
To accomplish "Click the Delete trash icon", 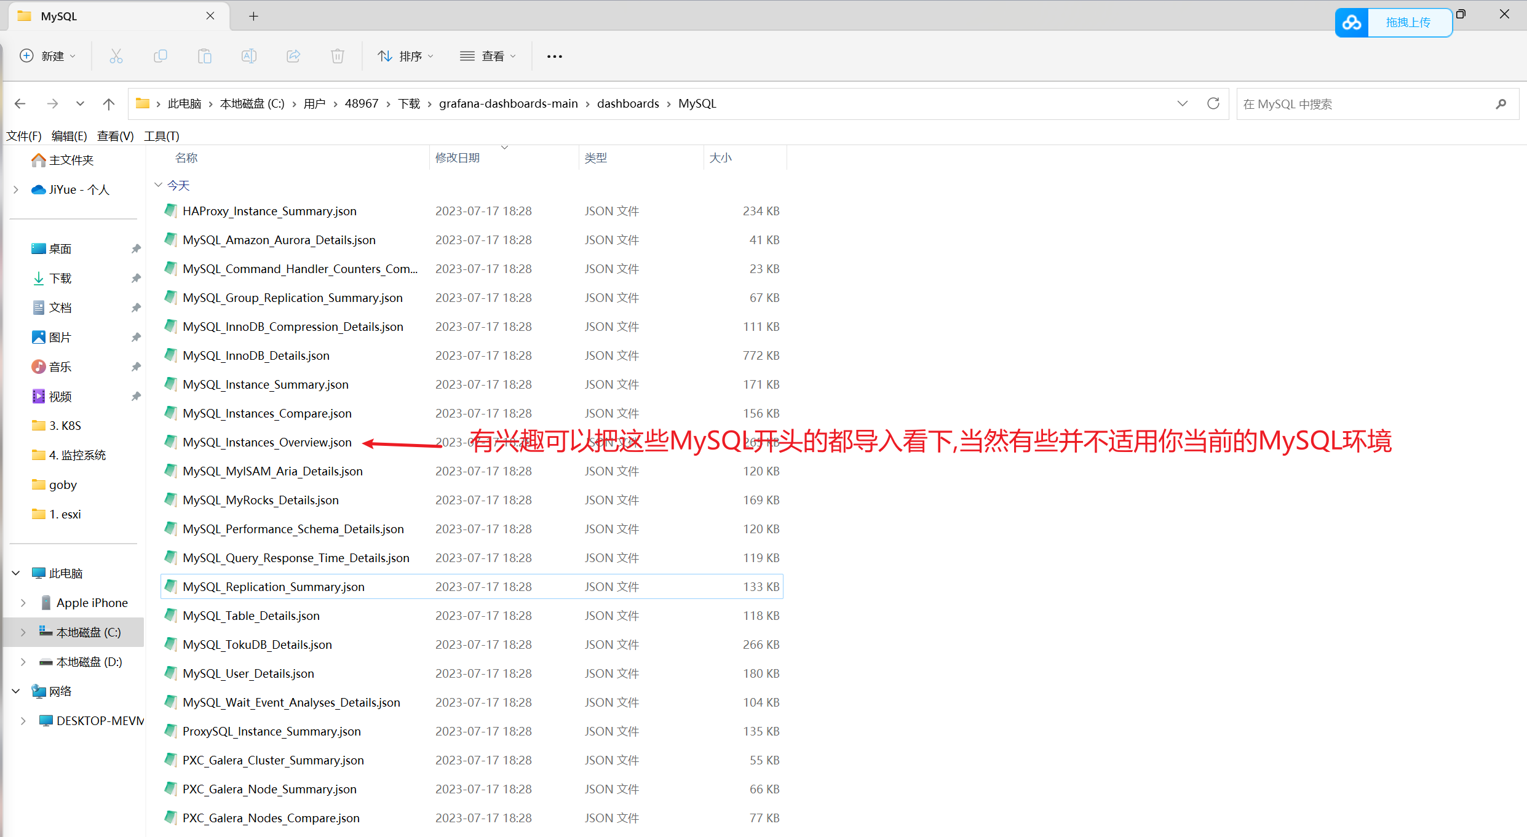I will [338, 57].
